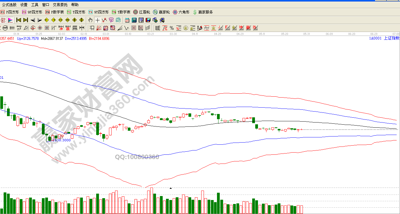The height and width of the screenshot is (214, 400).
Task: Click the 上证指数 label on chart
Action: tap(392, 38)
